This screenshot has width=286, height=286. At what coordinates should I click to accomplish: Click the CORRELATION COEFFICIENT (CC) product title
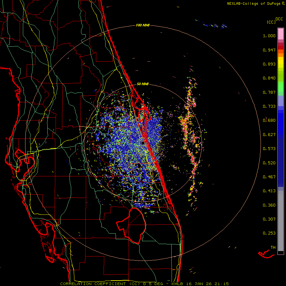click(x=100, y=284)
